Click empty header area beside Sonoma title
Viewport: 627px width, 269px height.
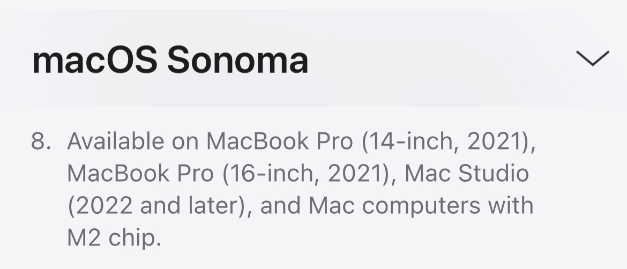pyautogui.click(x=440, y=60)
